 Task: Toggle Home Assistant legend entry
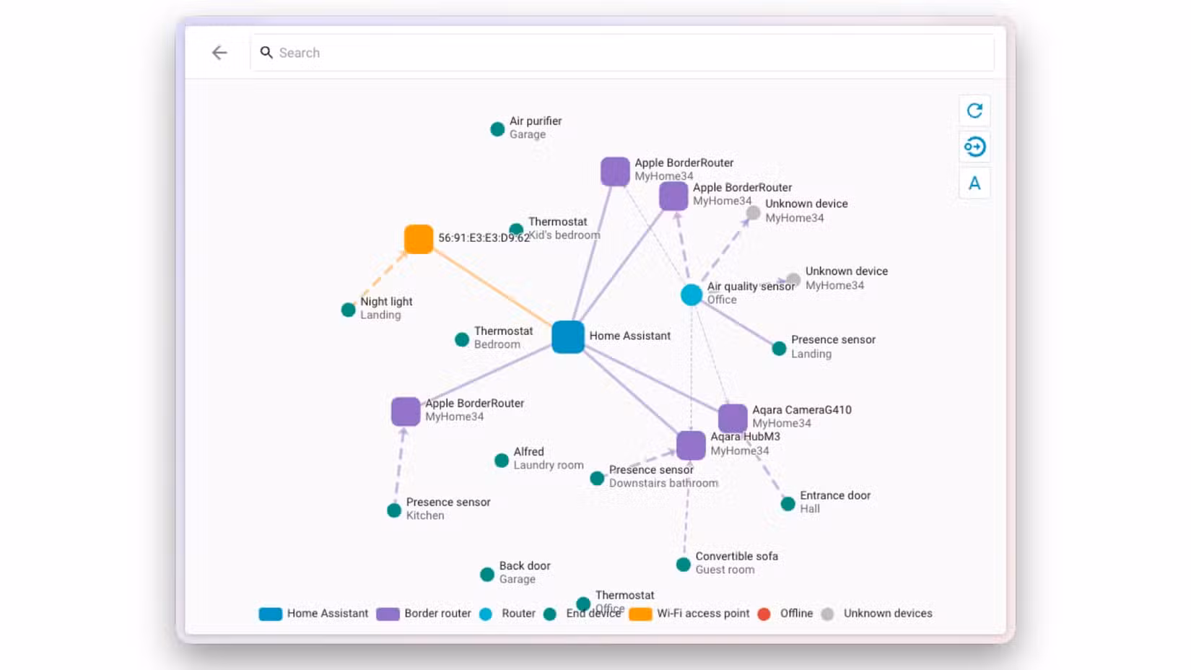click(313, 614)
